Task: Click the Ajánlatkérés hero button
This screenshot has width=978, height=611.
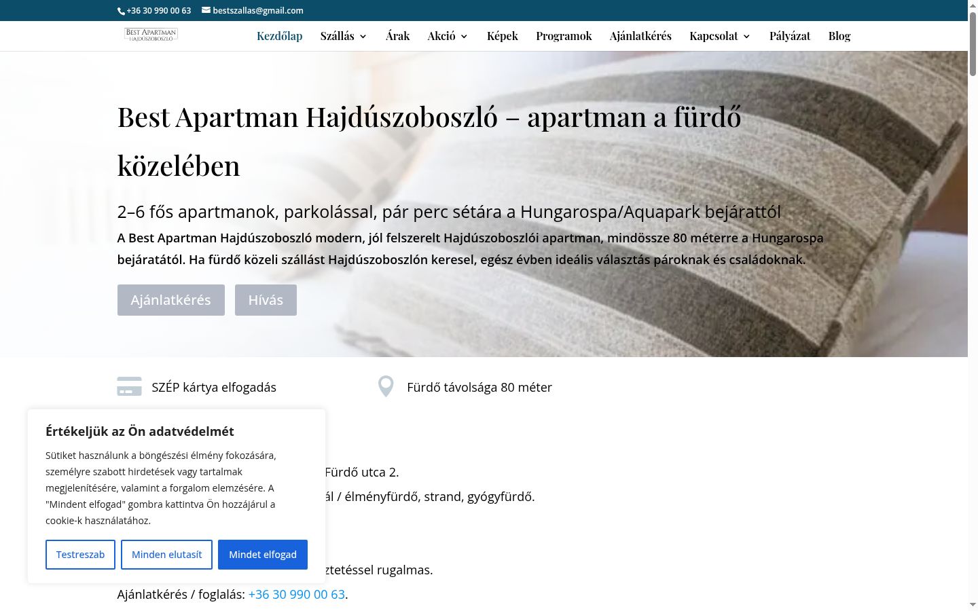Action: tap(171, 300)
